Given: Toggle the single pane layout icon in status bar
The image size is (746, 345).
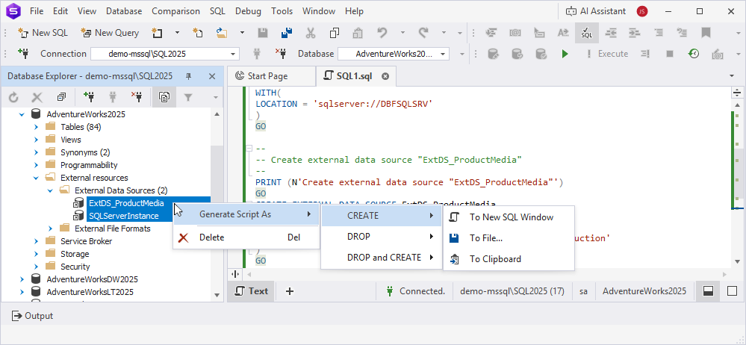Looking at the screenshot, I should point(732,291).
